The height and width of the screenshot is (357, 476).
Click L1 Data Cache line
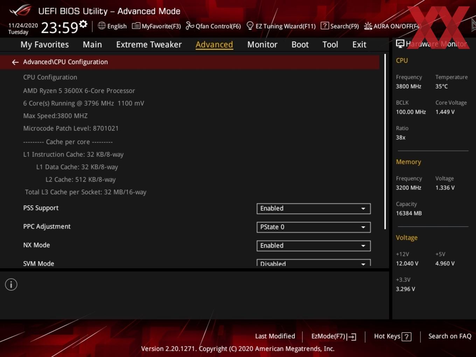[77, 167]
